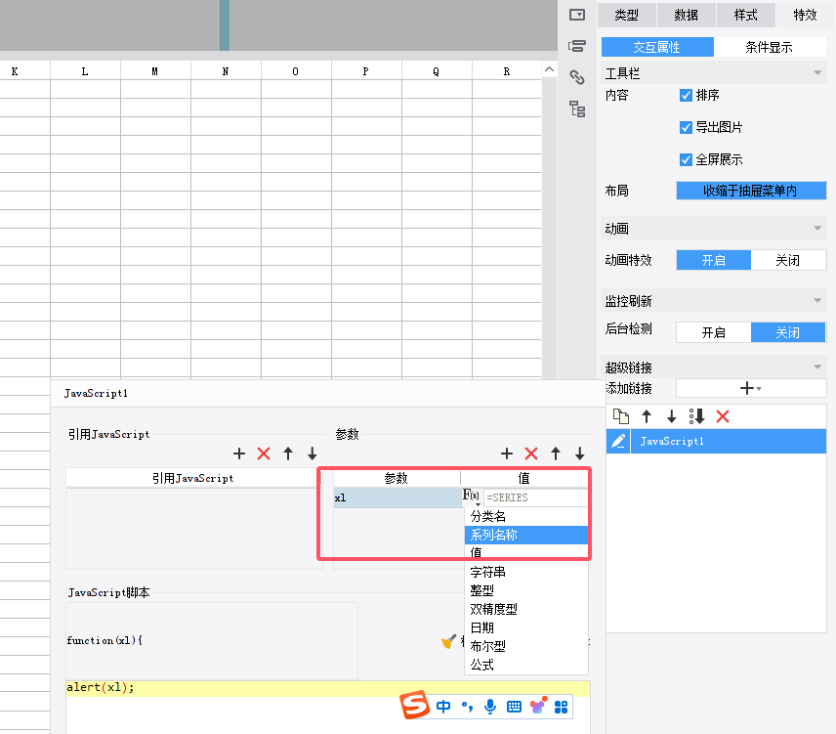This screenshot has height=734, width=836.
Task: Collapse the 工具栏 section
Action: coord(816,73)
